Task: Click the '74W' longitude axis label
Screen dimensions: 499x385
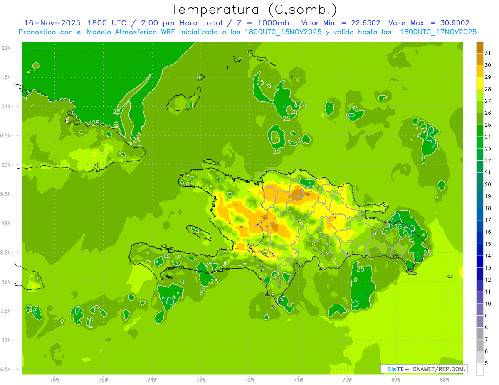Action: (x=152, y=380)
